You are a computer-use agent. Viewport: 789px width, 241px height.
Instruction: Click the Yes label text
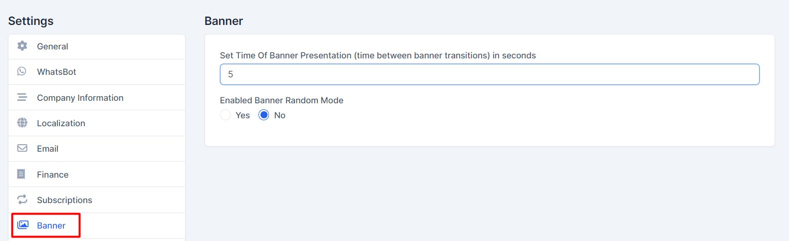click(243, 115)
